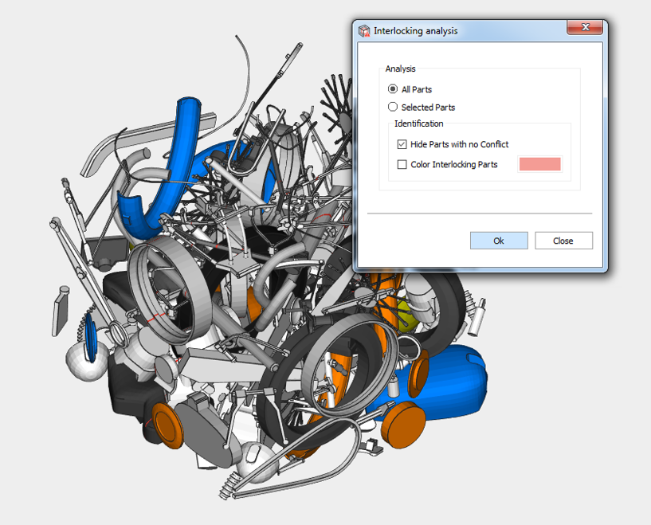Close the Interlocking analysis window via X

585,27
